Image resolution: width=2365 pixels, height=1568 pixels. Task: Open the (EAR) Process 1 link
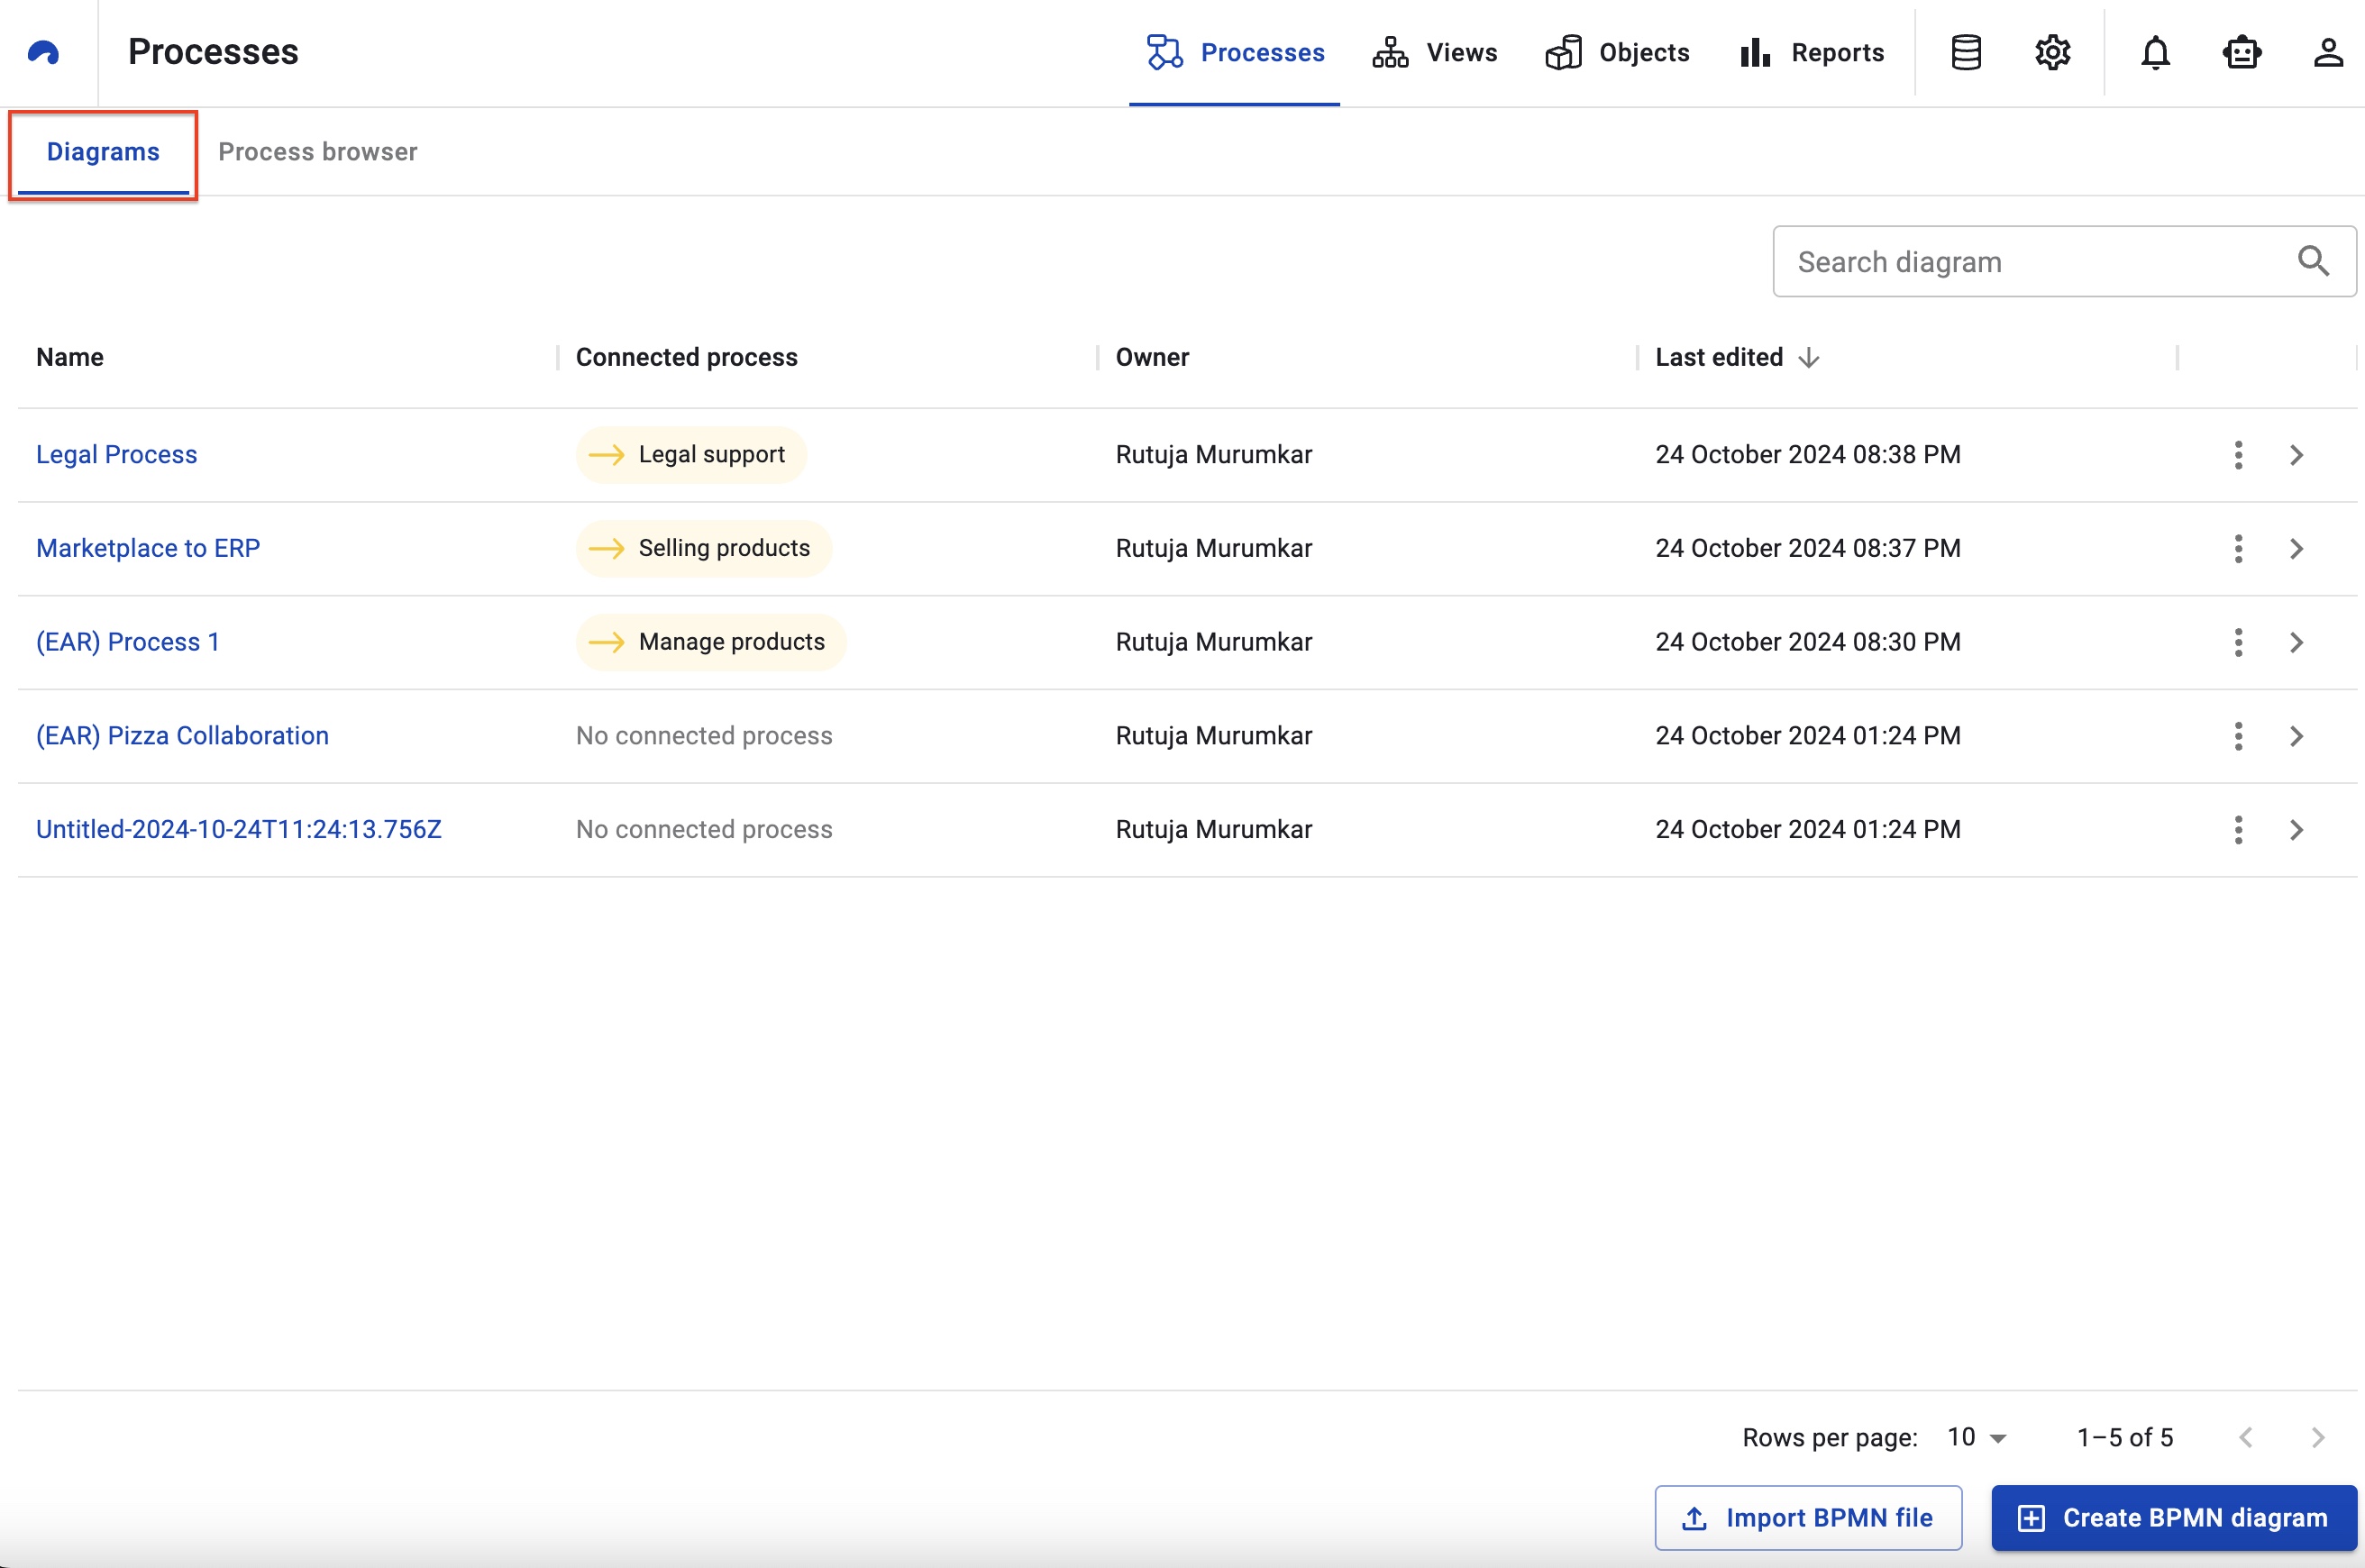pos(128,642)
